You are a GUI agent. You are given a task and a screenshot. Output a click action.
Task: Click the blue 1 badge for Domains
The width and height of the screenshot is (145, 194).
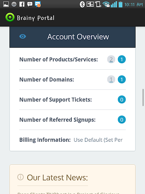point(122,80)
